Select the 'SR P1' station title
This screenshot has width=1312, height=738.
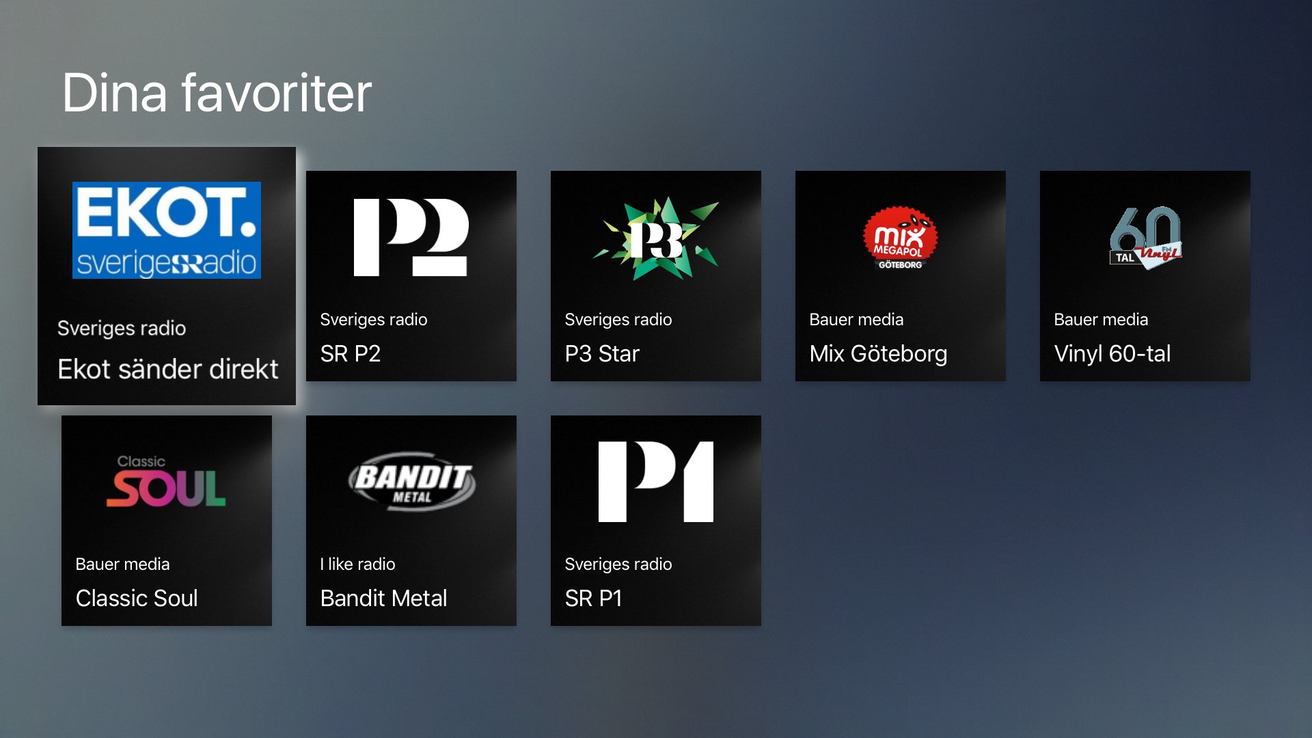point(593,598)
